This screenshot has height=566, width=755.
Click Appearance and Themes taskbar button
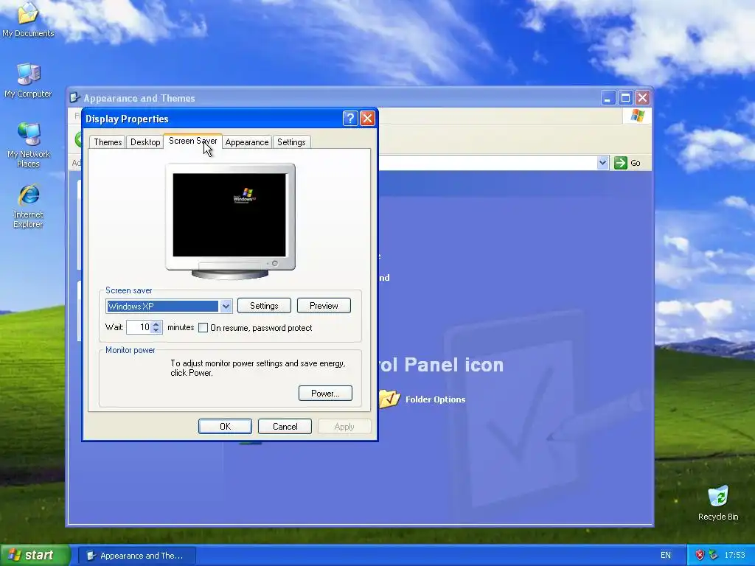[136, 556]
